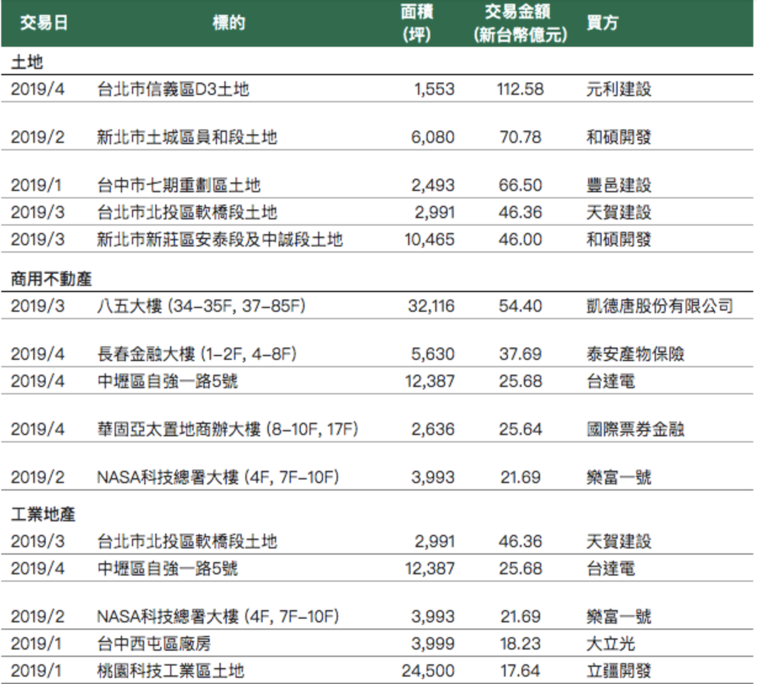Select the 工業地產 section heading
Screen dimensions: 757x684
pyautogui.click(x=43, y=514)
